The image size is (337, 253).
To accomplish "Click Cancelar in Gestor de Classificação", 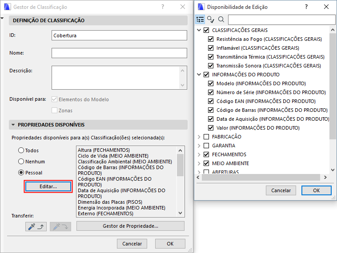I will [x=132, y=244].
